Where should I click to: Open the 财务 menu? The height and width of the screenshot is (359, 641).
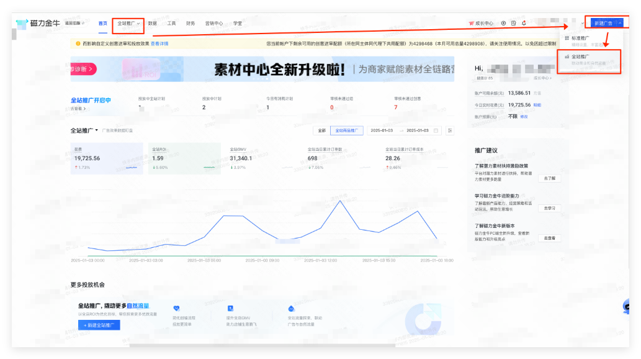tap(191, 24)
